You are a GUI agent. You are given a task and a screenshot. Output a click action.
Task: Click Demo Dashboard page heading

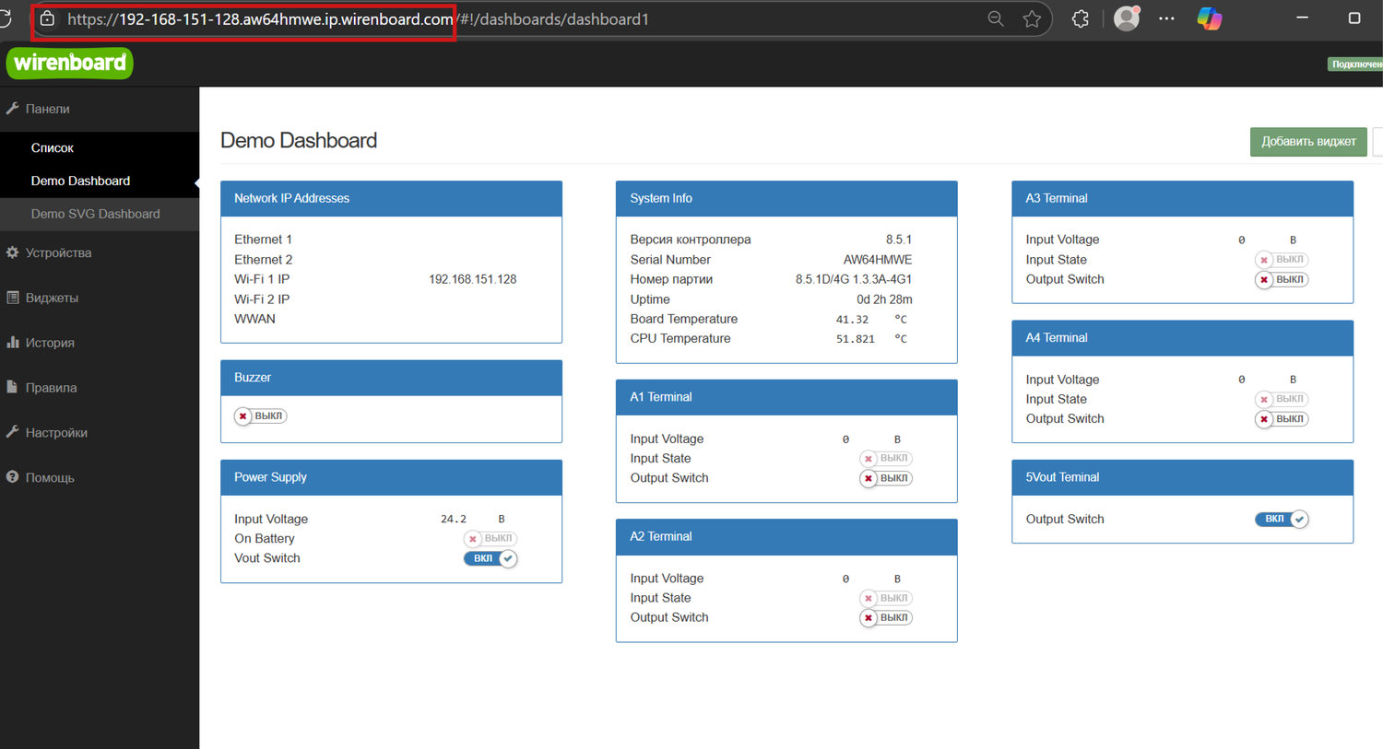point(299,141)
